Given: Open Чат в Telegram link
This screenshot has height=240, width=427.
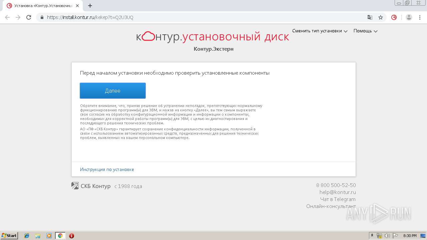Looking at the screenshot, I should (x=338, y=199).
